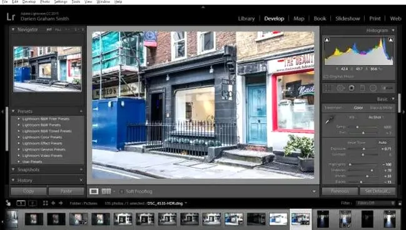This screenshot has height=230, width=406.
Task: Expand the Snapshots panel
Action: (13, 170)
